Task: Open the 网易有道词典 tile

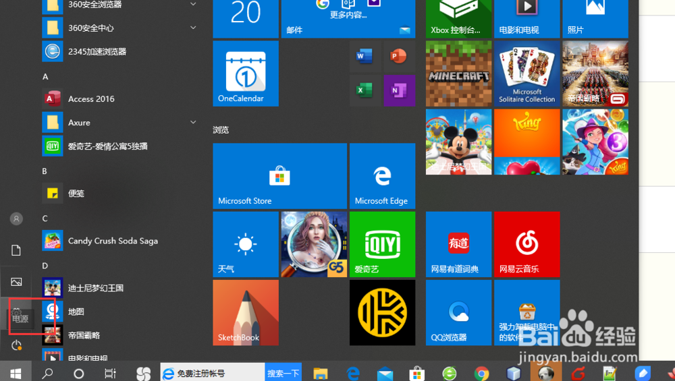Action: tap(458, 244)
